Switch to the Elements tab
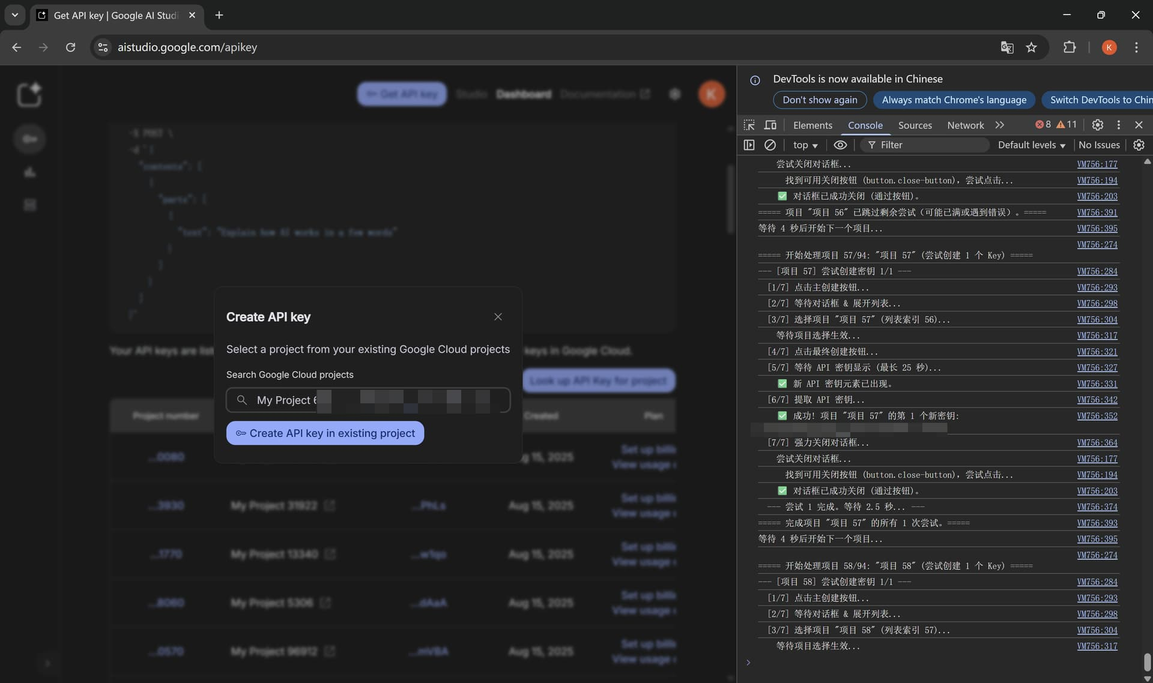 click(x=813, y=125)
